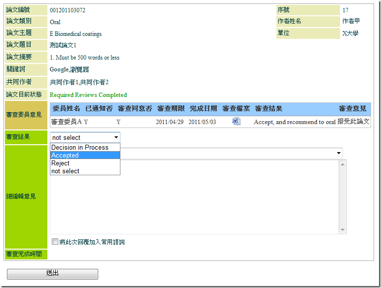Choose the 'not select' entry below Reject
This screenshot has width=381, height=288.
pyautogui.click(x=66, y=171)
